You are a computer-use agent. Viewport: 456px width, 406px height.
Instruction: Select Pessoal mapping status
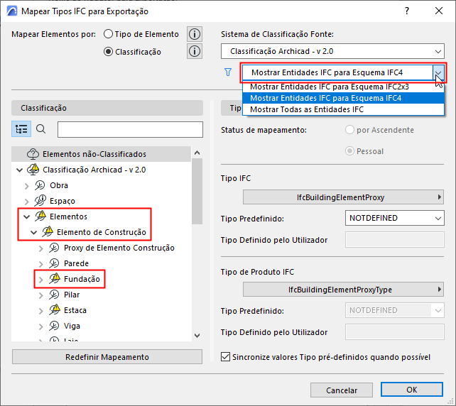[x=349, y=151]
